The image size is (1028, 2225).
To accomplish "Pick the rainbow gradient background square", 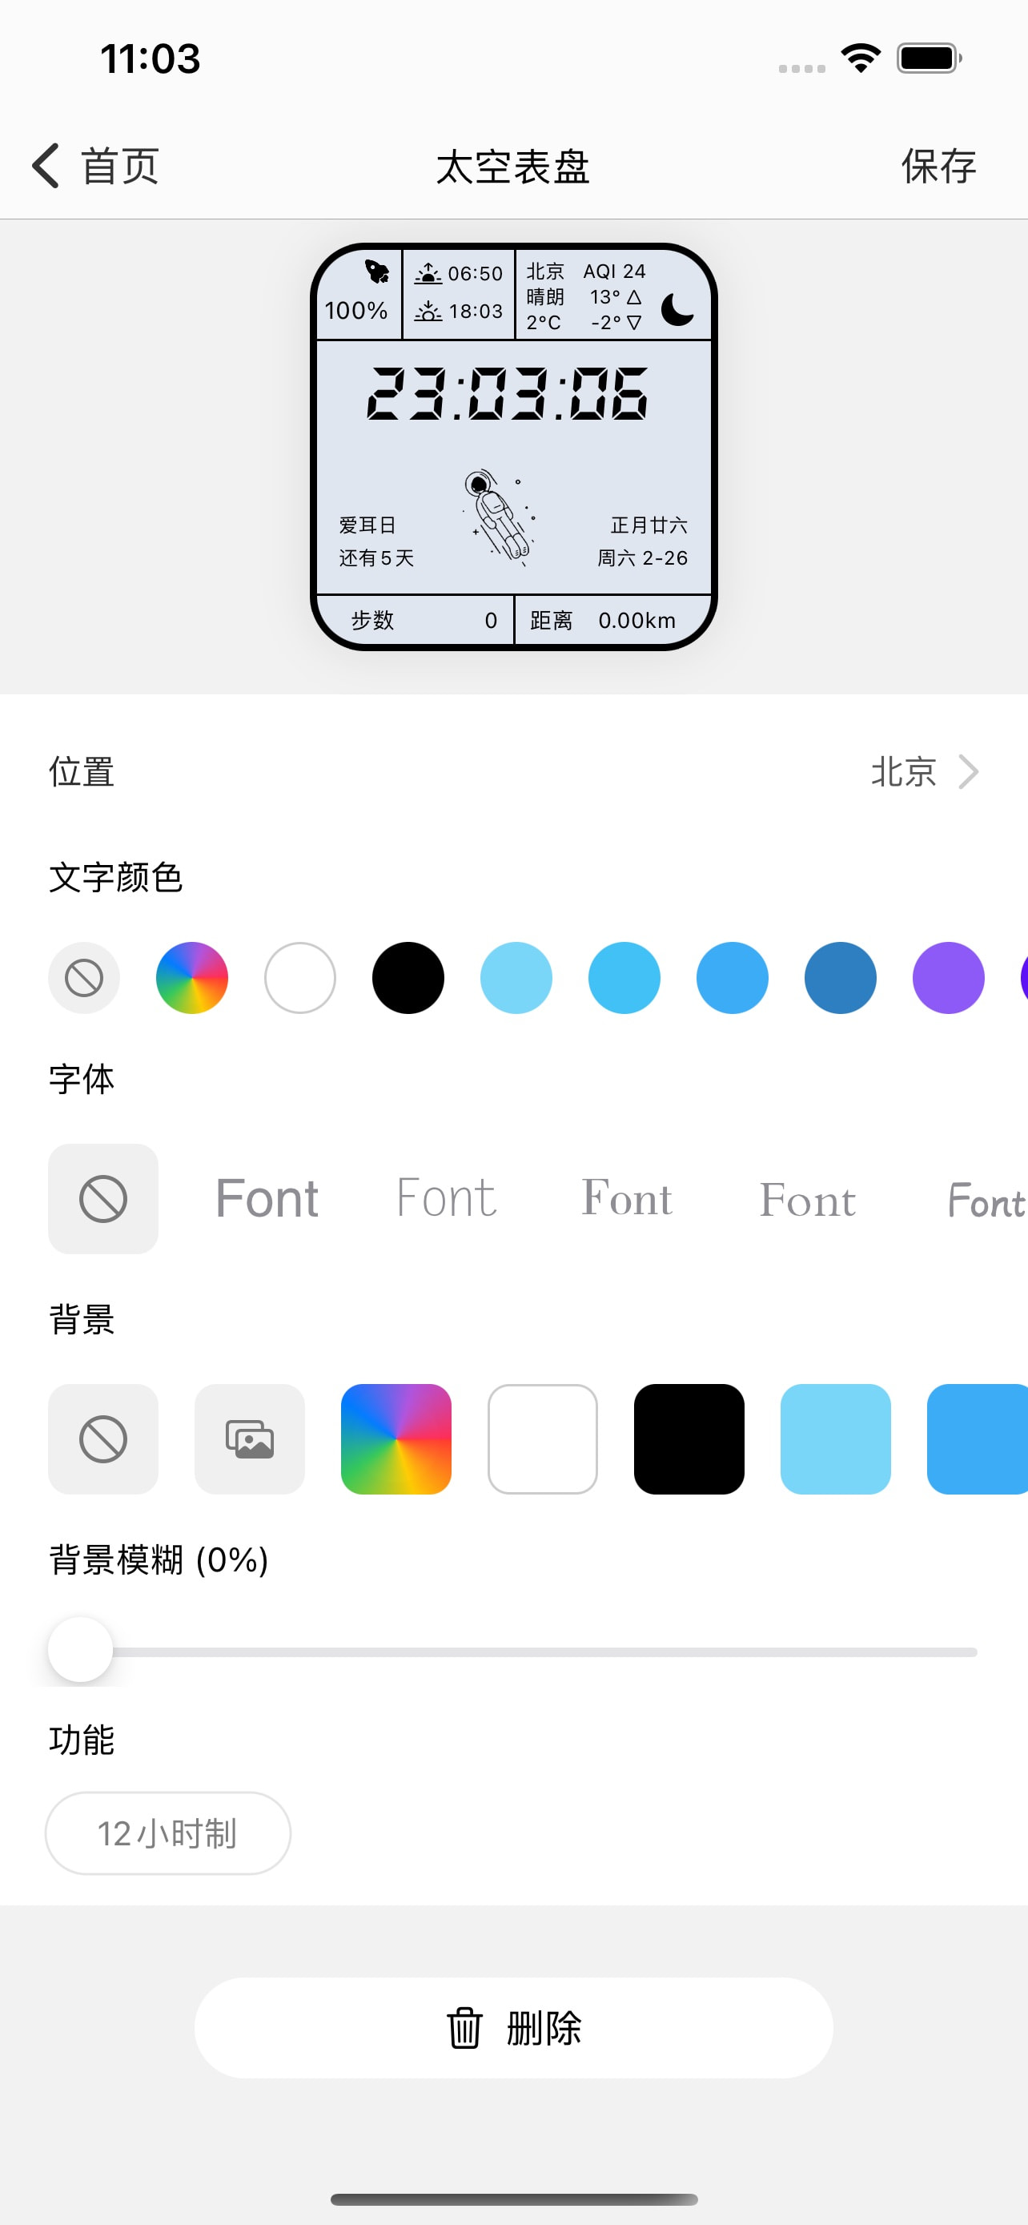I will (396, 1439).
